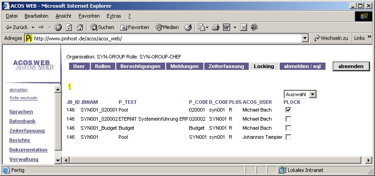Click horizontal scrollbar right arrow

pyautogui.click(x=369, y=160)
